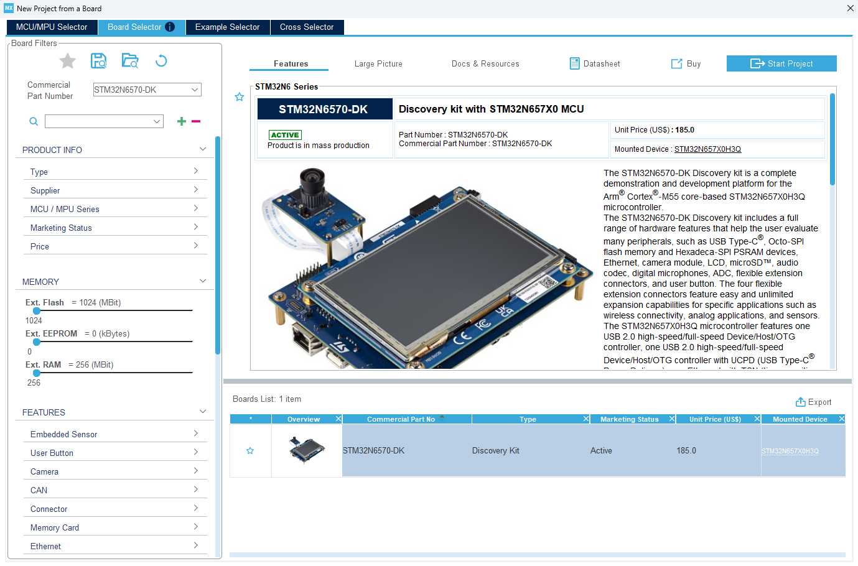Close the Overview column
Image resolution: width=858 pixels, height=566 pixels.
(x=338, y=419)
